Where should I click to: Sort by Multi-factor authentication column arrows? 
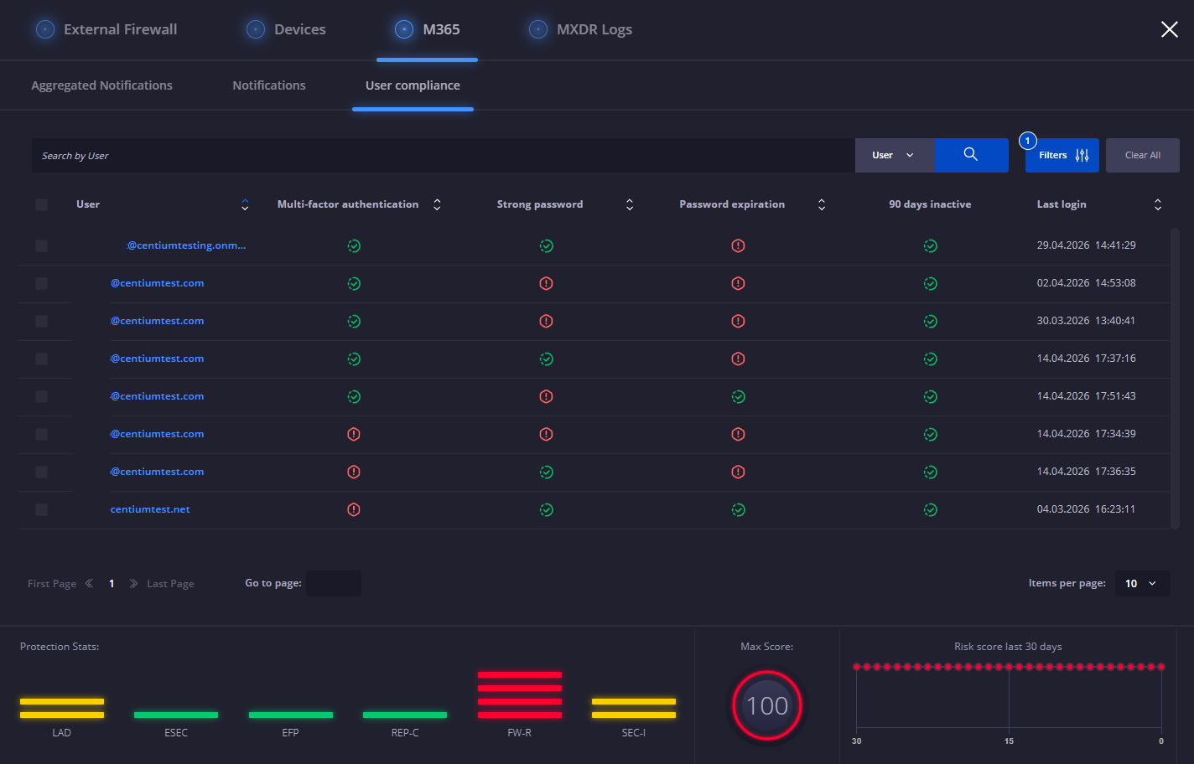coord(437,204)
